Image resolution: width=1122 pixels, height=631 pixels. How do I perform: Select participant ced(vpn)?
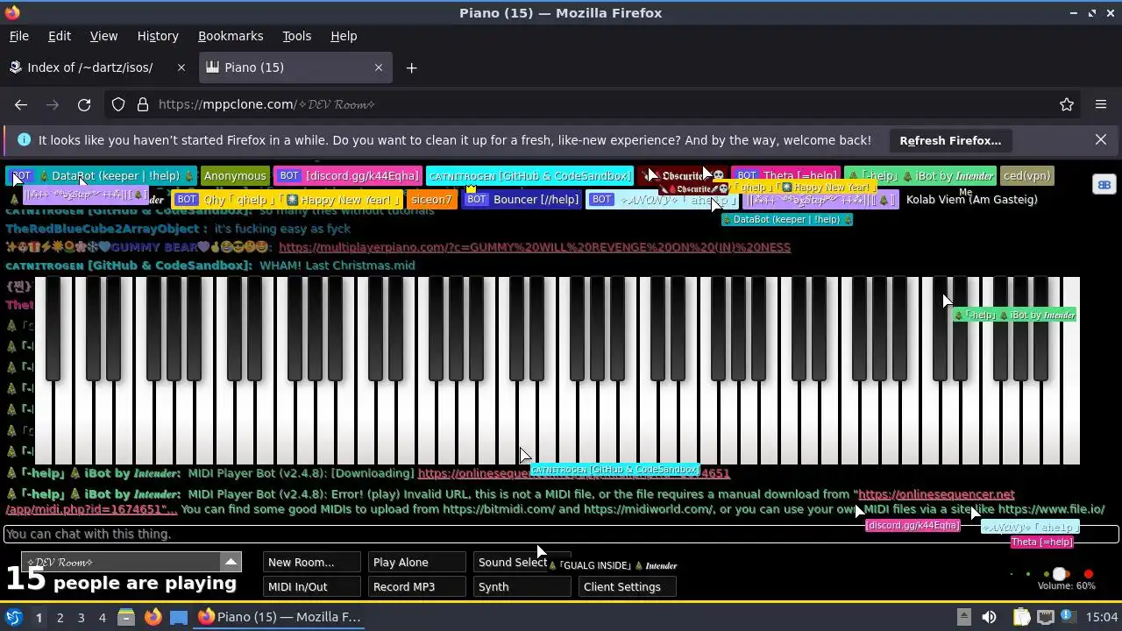pos(1026,176)
